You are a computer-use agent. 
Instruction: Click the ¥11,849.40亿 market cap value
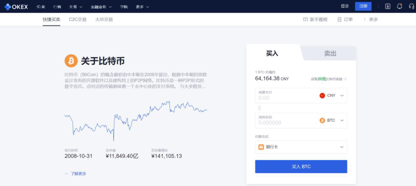[122, 156]
